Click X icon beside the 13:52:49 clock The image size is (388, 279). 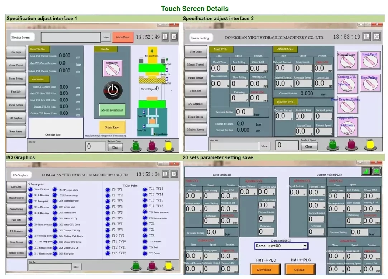(x=174, y=37)
